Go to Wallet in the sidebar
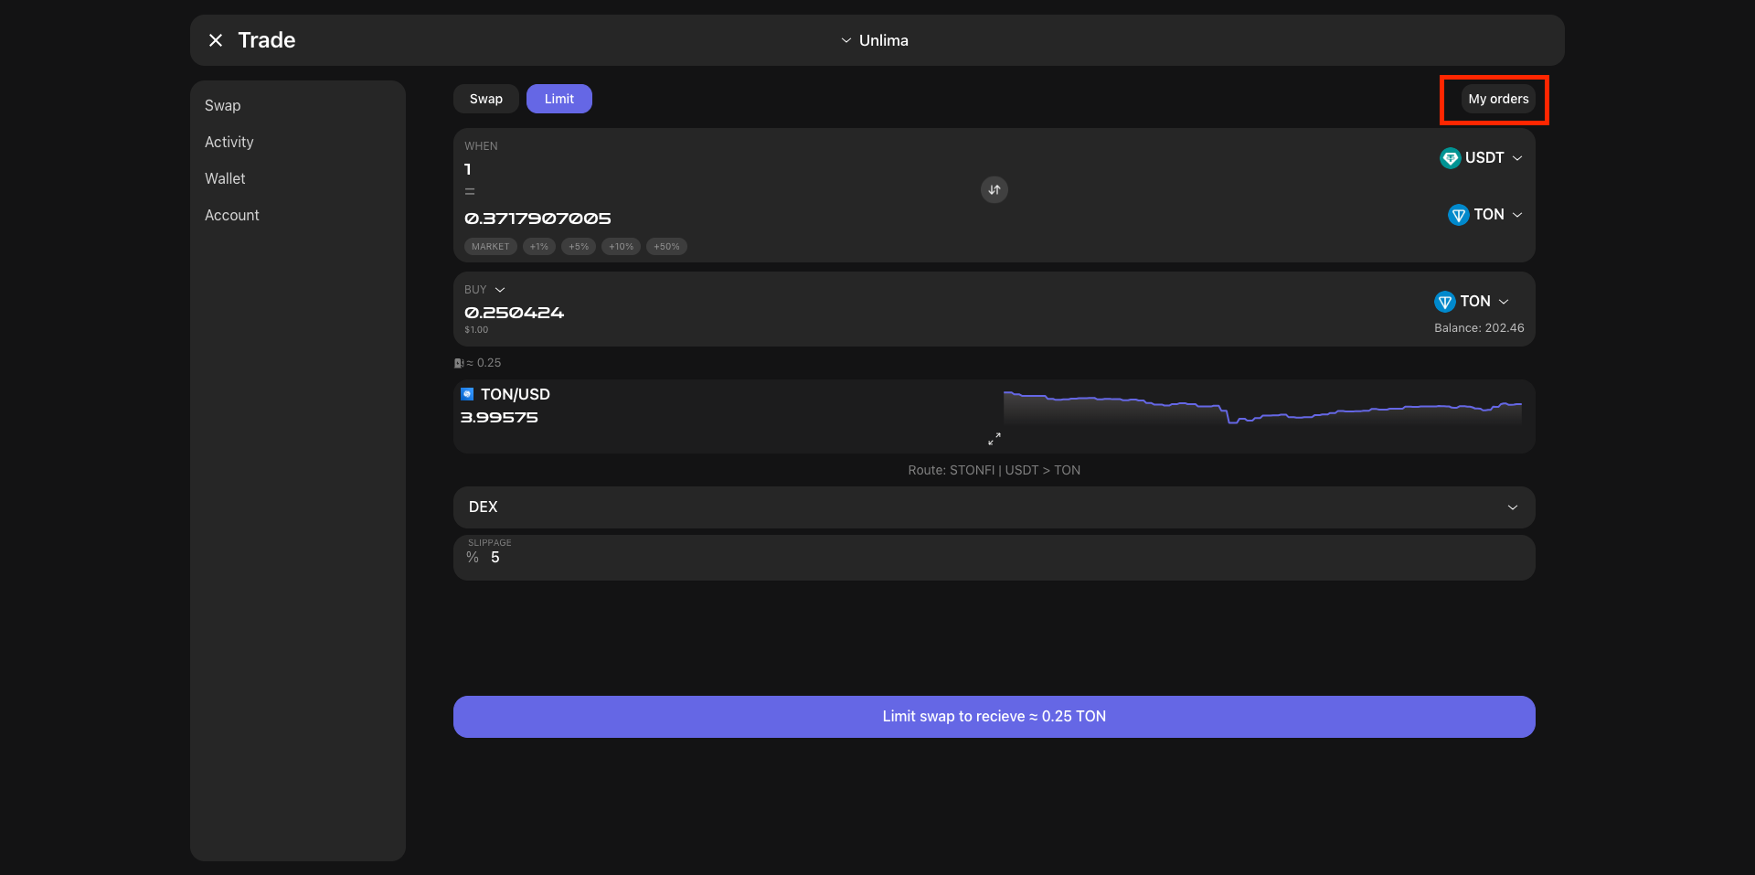The width and height of the screenshot is (1755, 875). [225, 178]
